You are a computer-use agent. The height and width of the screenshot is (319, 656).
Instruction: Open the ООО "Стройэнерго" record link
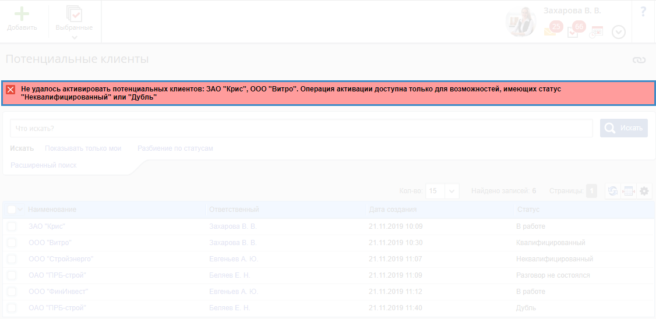[61, 259]
